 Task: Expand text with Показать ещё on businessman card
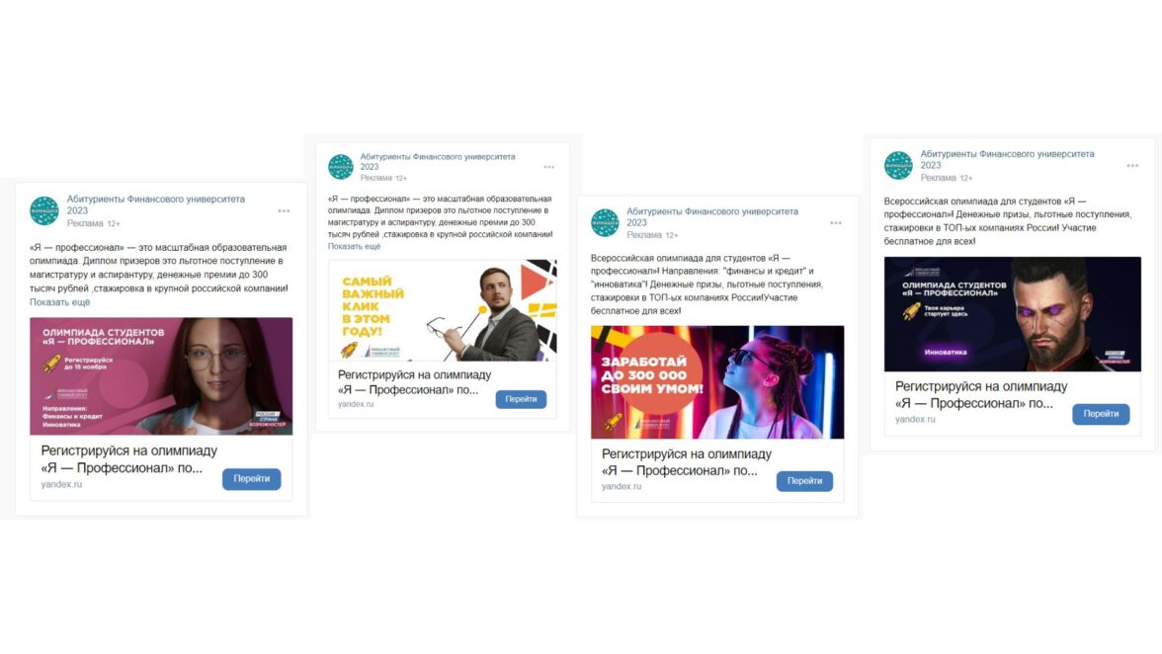click(354, 246)
